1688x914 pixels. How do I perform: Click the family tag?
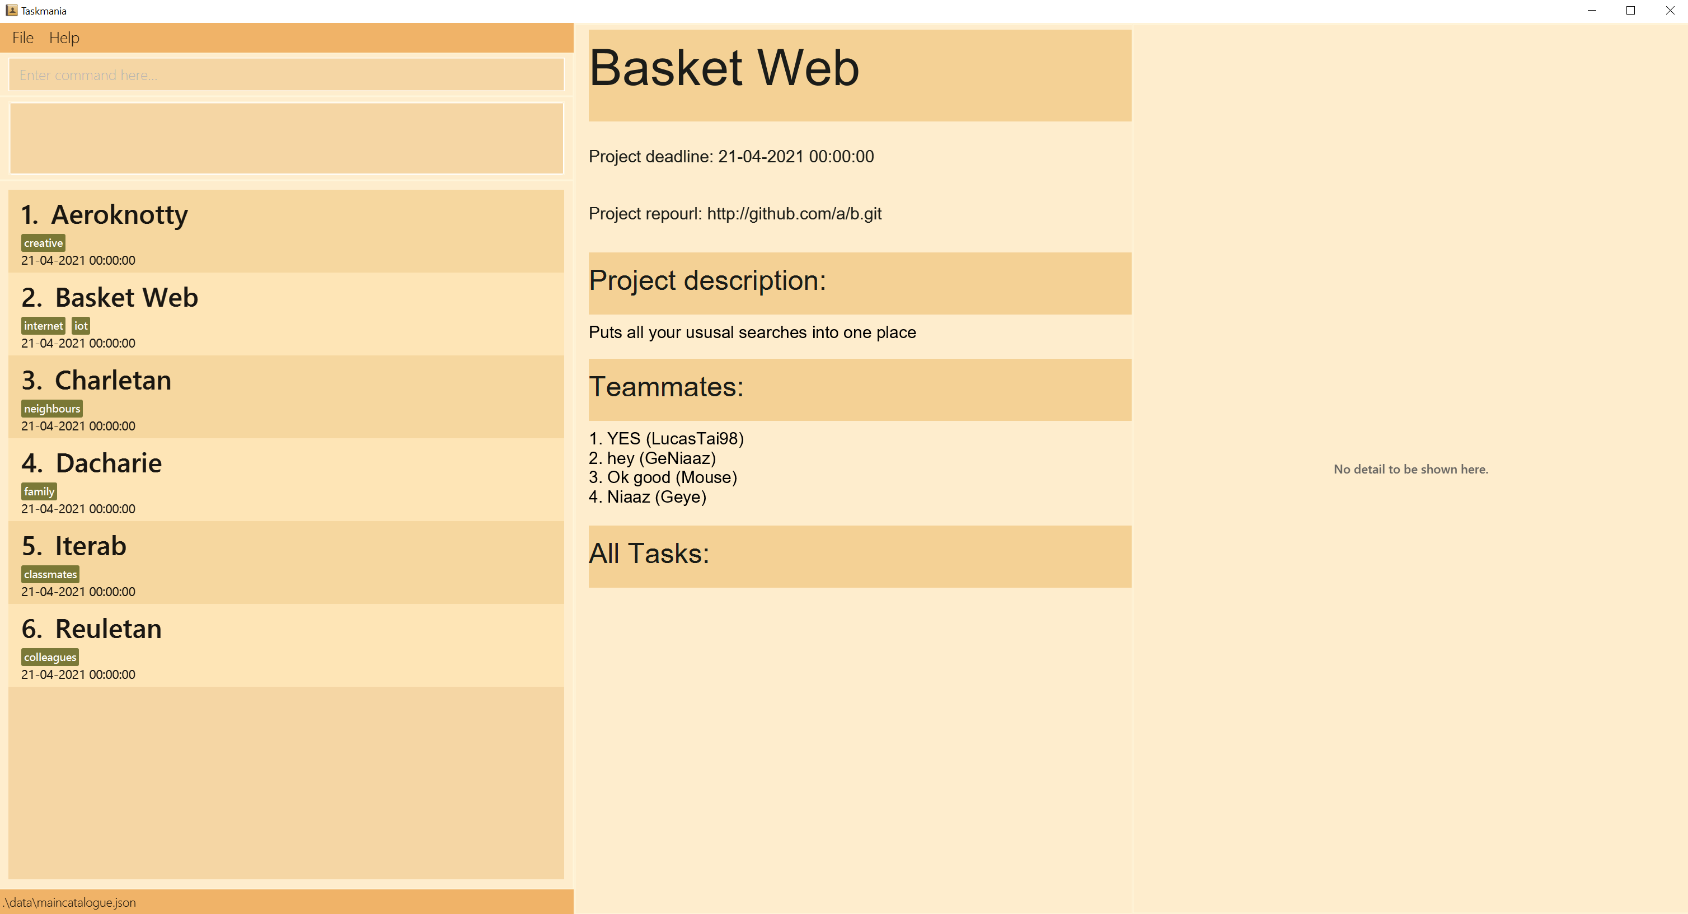tap(39, 491)
